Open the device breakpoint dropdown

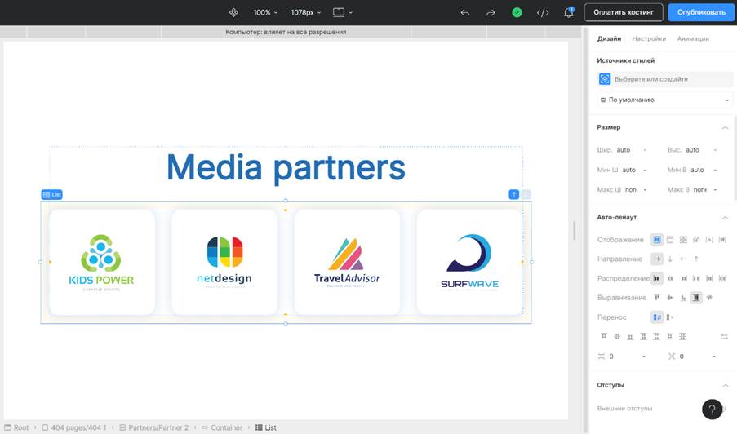coord(342,13)
